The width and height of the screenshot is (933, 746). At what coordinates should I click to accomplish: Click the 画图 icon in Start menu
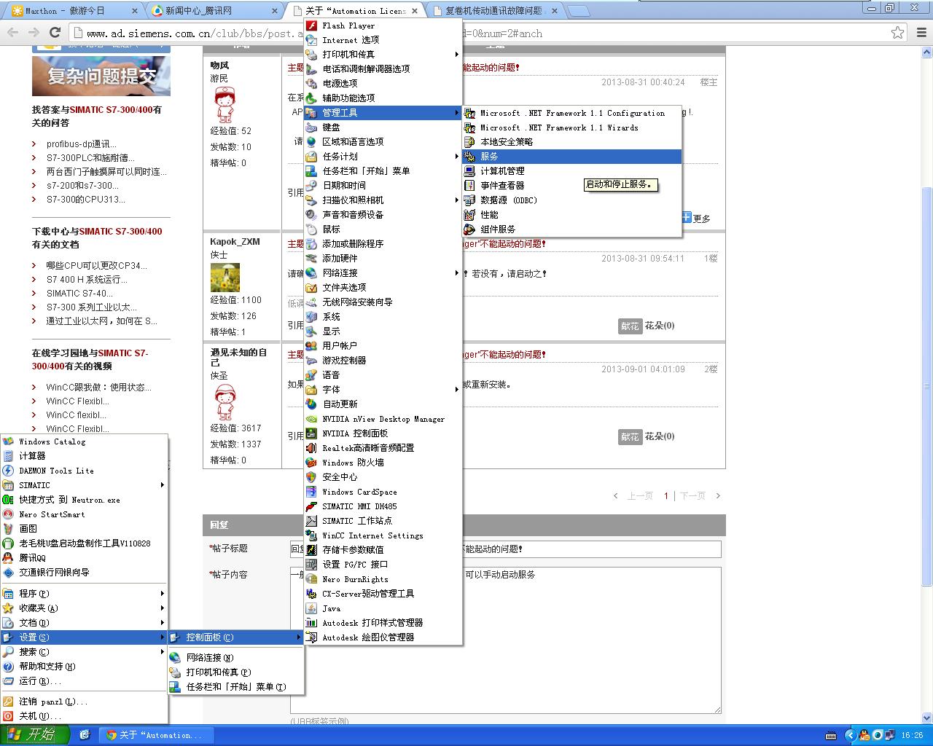pyautogui.click(x=8, y=529)
